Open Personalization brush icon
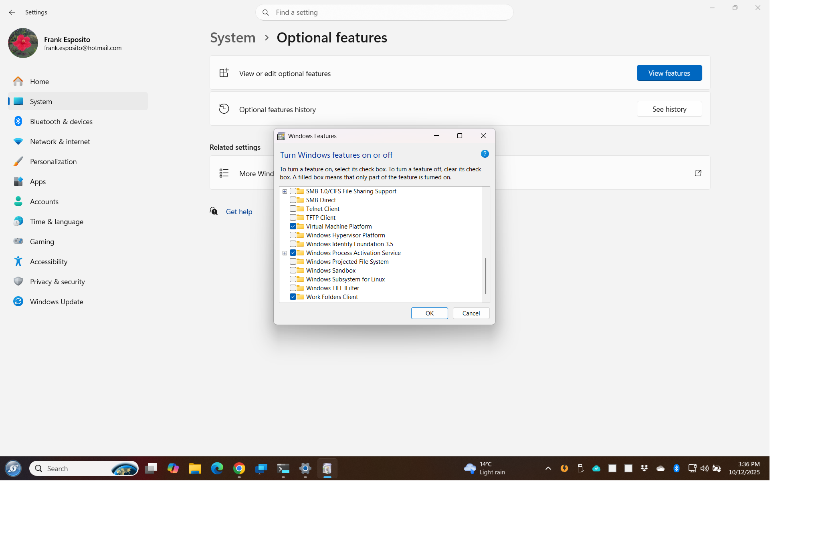 click(18, 161)
